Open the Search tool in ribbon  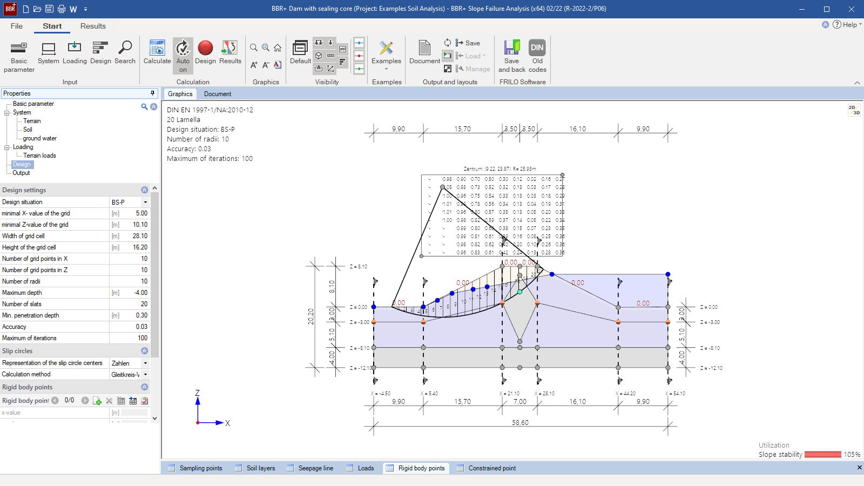click(x=125, y=53)
